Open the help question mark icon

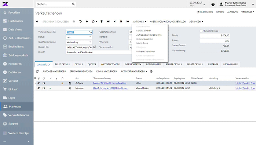click(213, 4)
